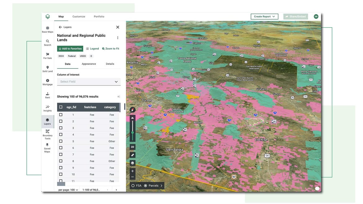Open the Portfolio tab
363x204 pixels.
pos(99,16)
